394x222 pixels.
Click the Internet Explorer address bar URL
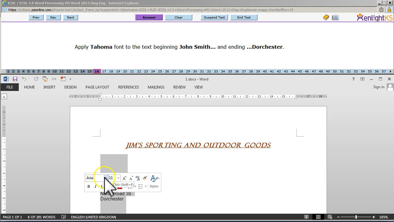click(151, 10)
